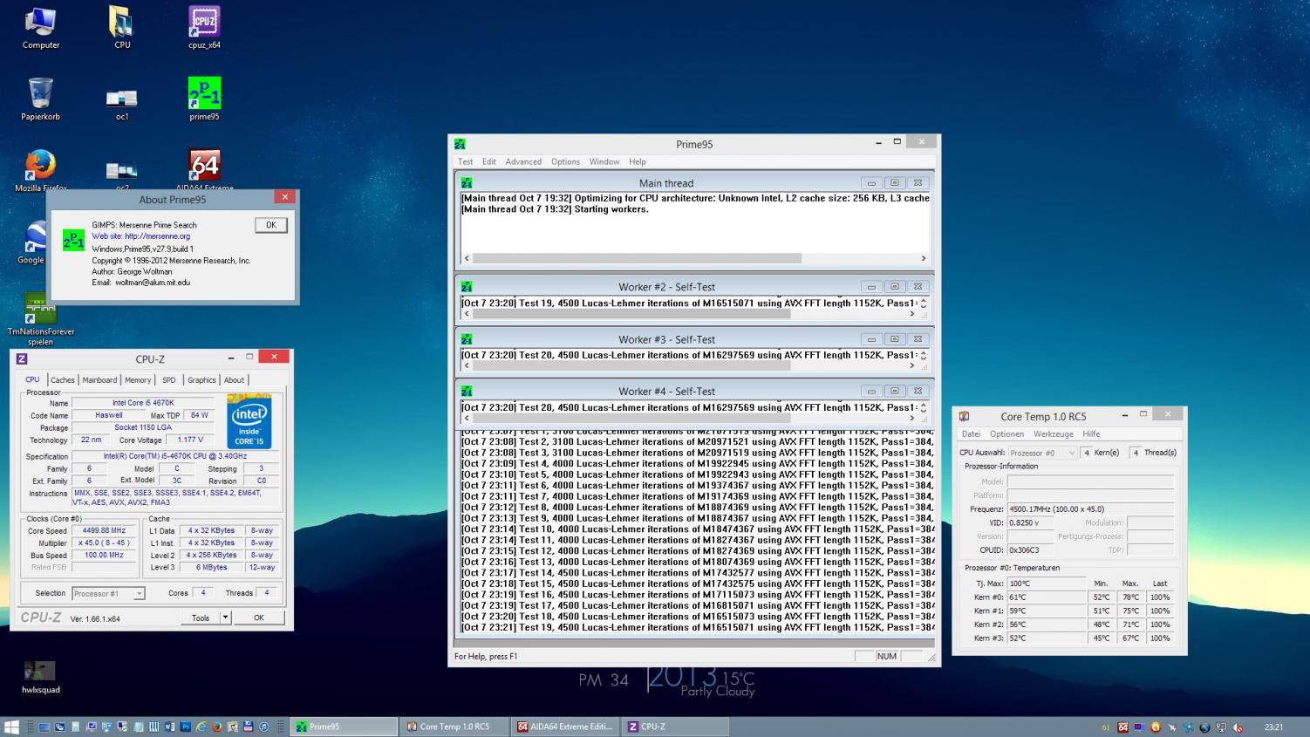Click the Main thread window icon

[x=467, y=183]
